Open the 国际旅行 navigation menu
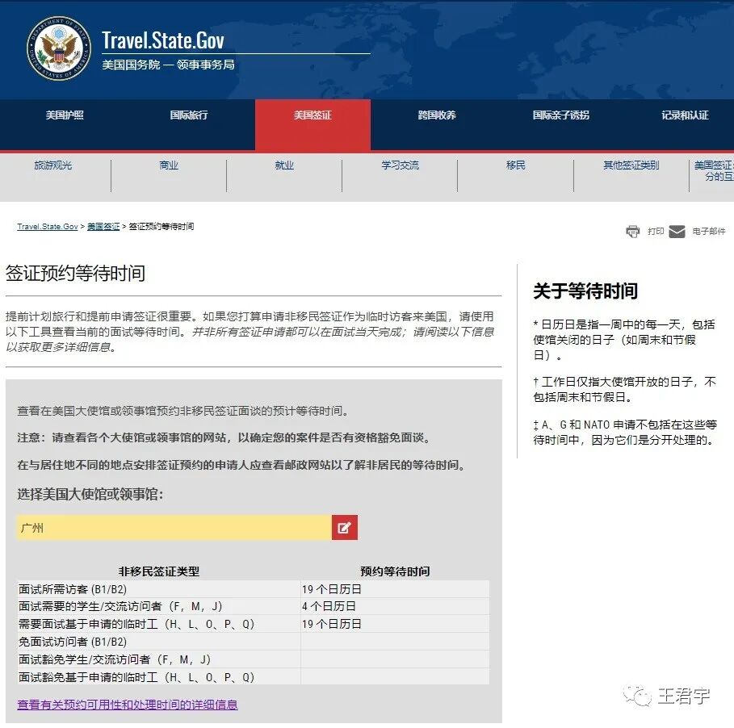Screen dimensions: 734x728 [x=190, y=115]
